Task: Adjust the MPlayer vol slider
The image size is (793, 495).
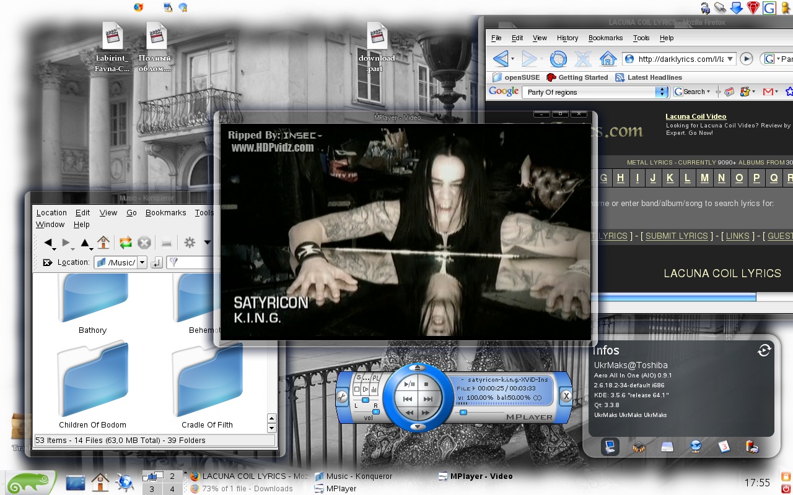Action: pyautogui.click(x=375, y=411)
